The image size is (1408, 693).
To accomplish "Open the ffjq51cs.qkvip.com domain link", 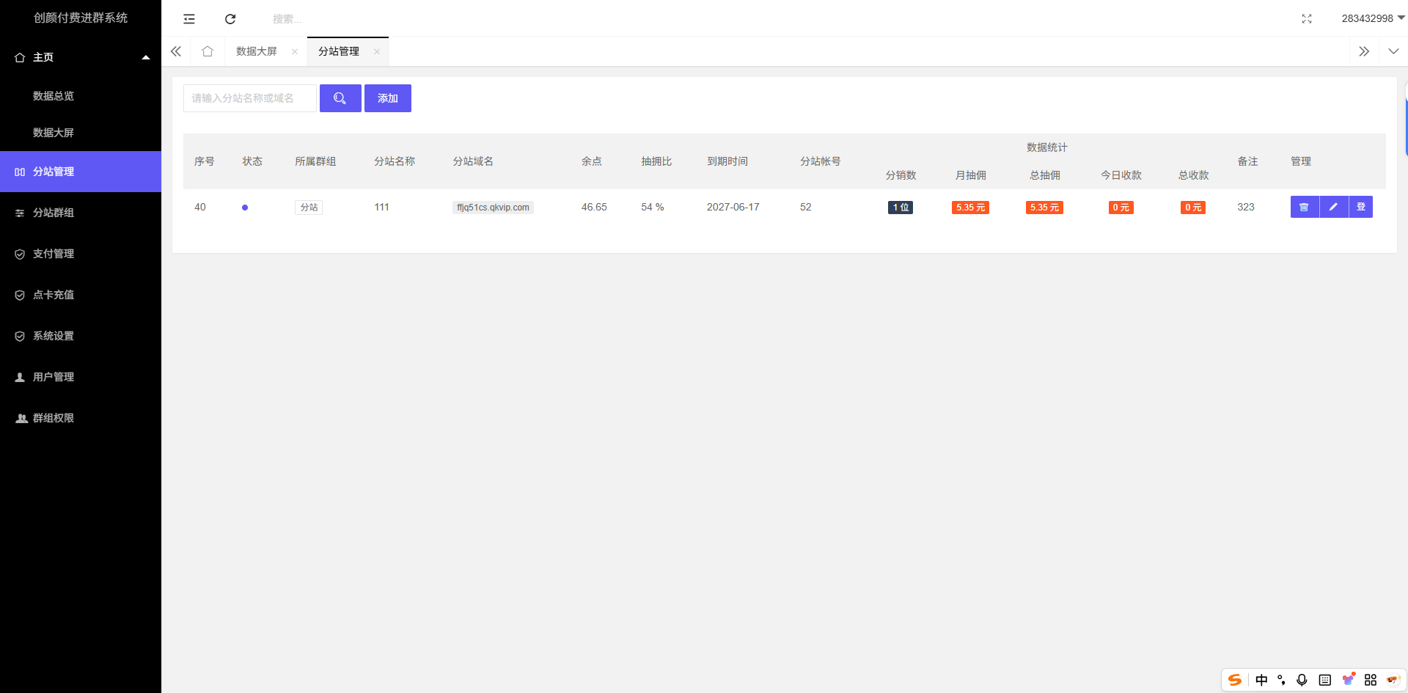I will [x=493, y=208].
